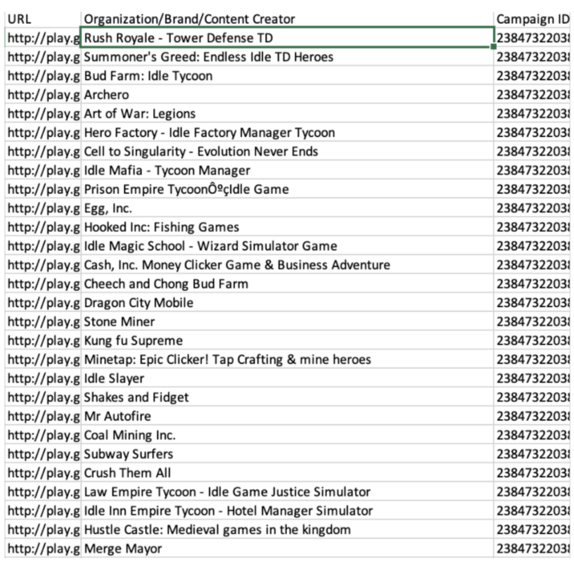The height and width of the screenshot is (561, 574).
Task: Select the 'Bud Farm: Idle Tycoon' cell
Action: pos(287,76)
